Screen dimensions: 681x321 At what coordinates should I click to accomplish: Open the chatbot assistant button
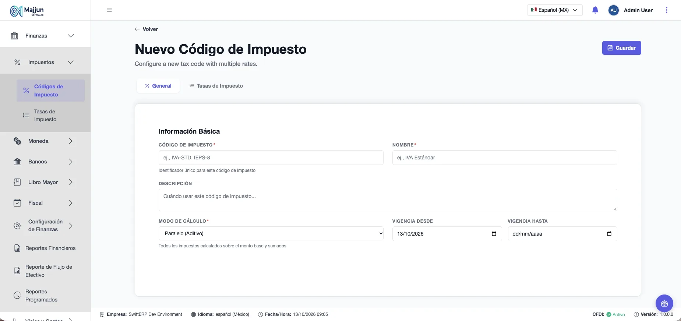tap(664, 303)
